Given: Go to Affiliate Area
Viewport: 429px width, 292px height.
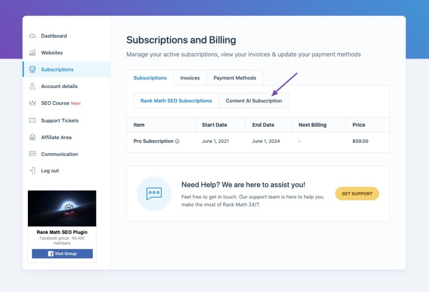Looking at the screenshot, I should coord(56,137).
